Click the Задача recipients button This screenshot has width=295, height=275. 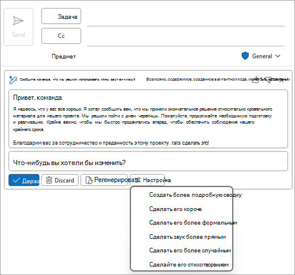61,16
